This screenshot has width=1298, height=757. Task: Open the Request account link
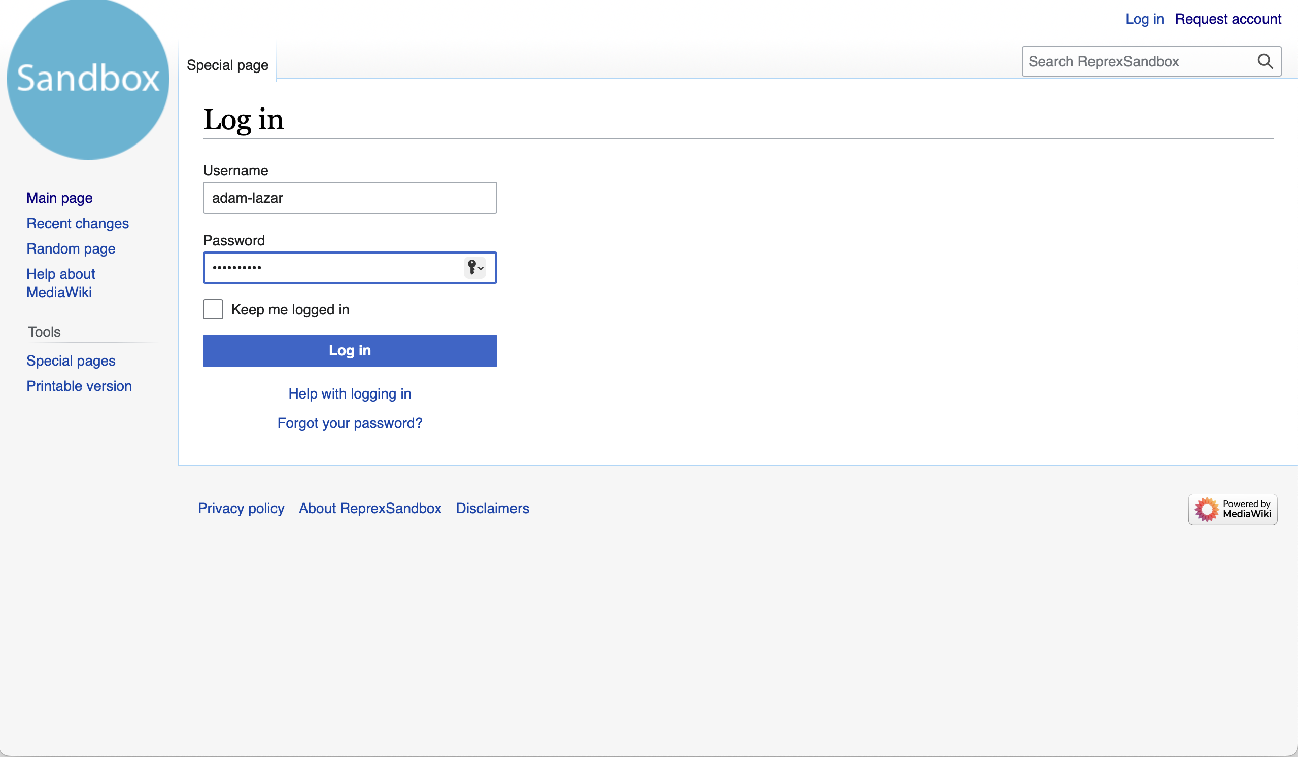[x=1227, y=19]
